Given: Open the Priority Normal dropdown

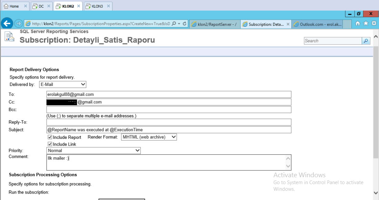Looking at the screenshot, I should (93, 151).
